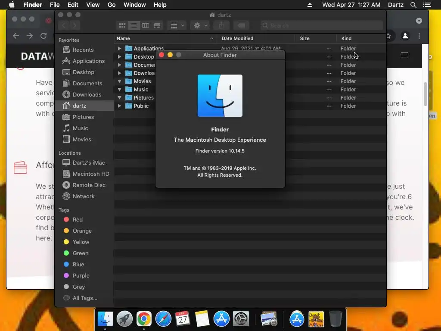
Task: Collapse the Music folder row
Action: (119, 89)
